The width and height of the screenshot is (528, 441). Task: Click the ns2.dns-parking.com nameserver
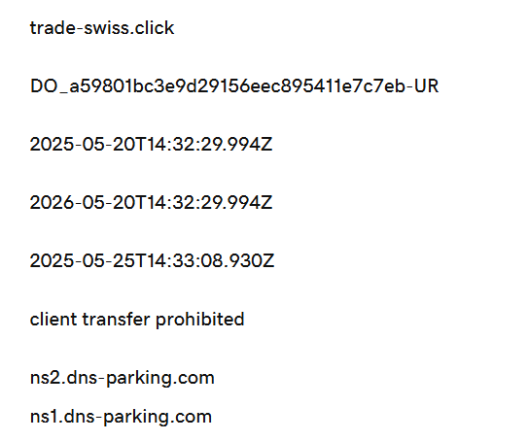tap(123, 378)
